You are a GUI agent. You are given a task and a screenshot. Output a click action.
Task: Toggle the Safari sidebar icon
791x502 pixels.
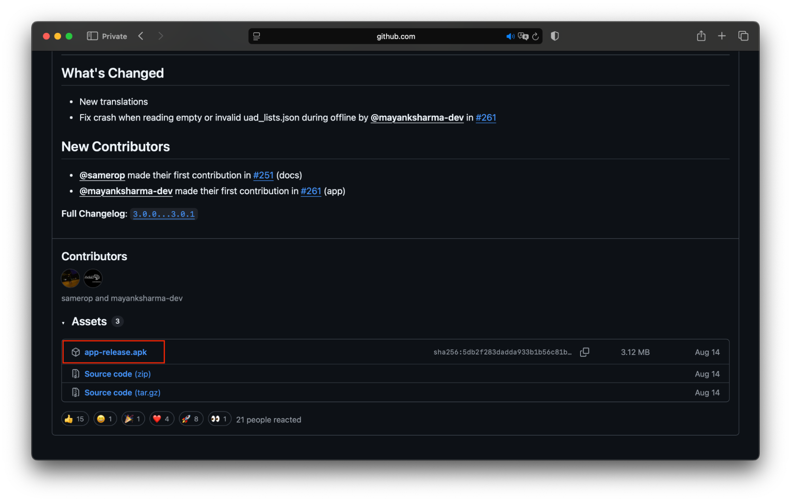pos(92,36)
